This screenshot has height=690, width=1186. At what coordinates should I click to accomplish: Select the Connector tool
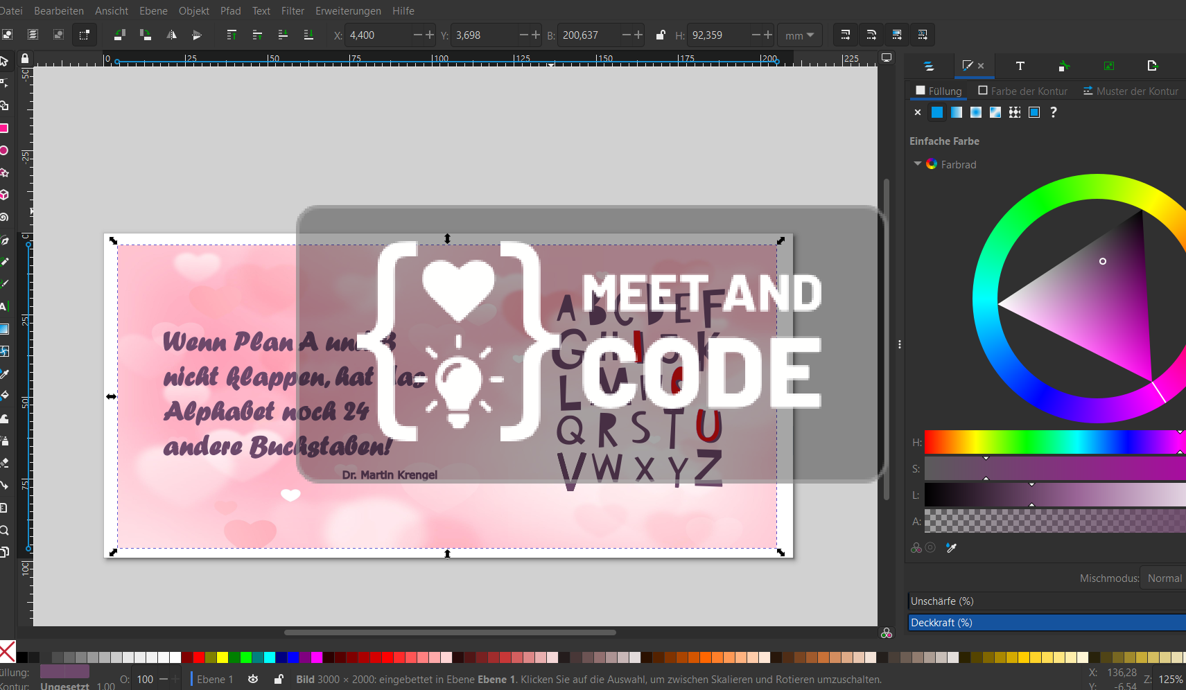[3, 485]
